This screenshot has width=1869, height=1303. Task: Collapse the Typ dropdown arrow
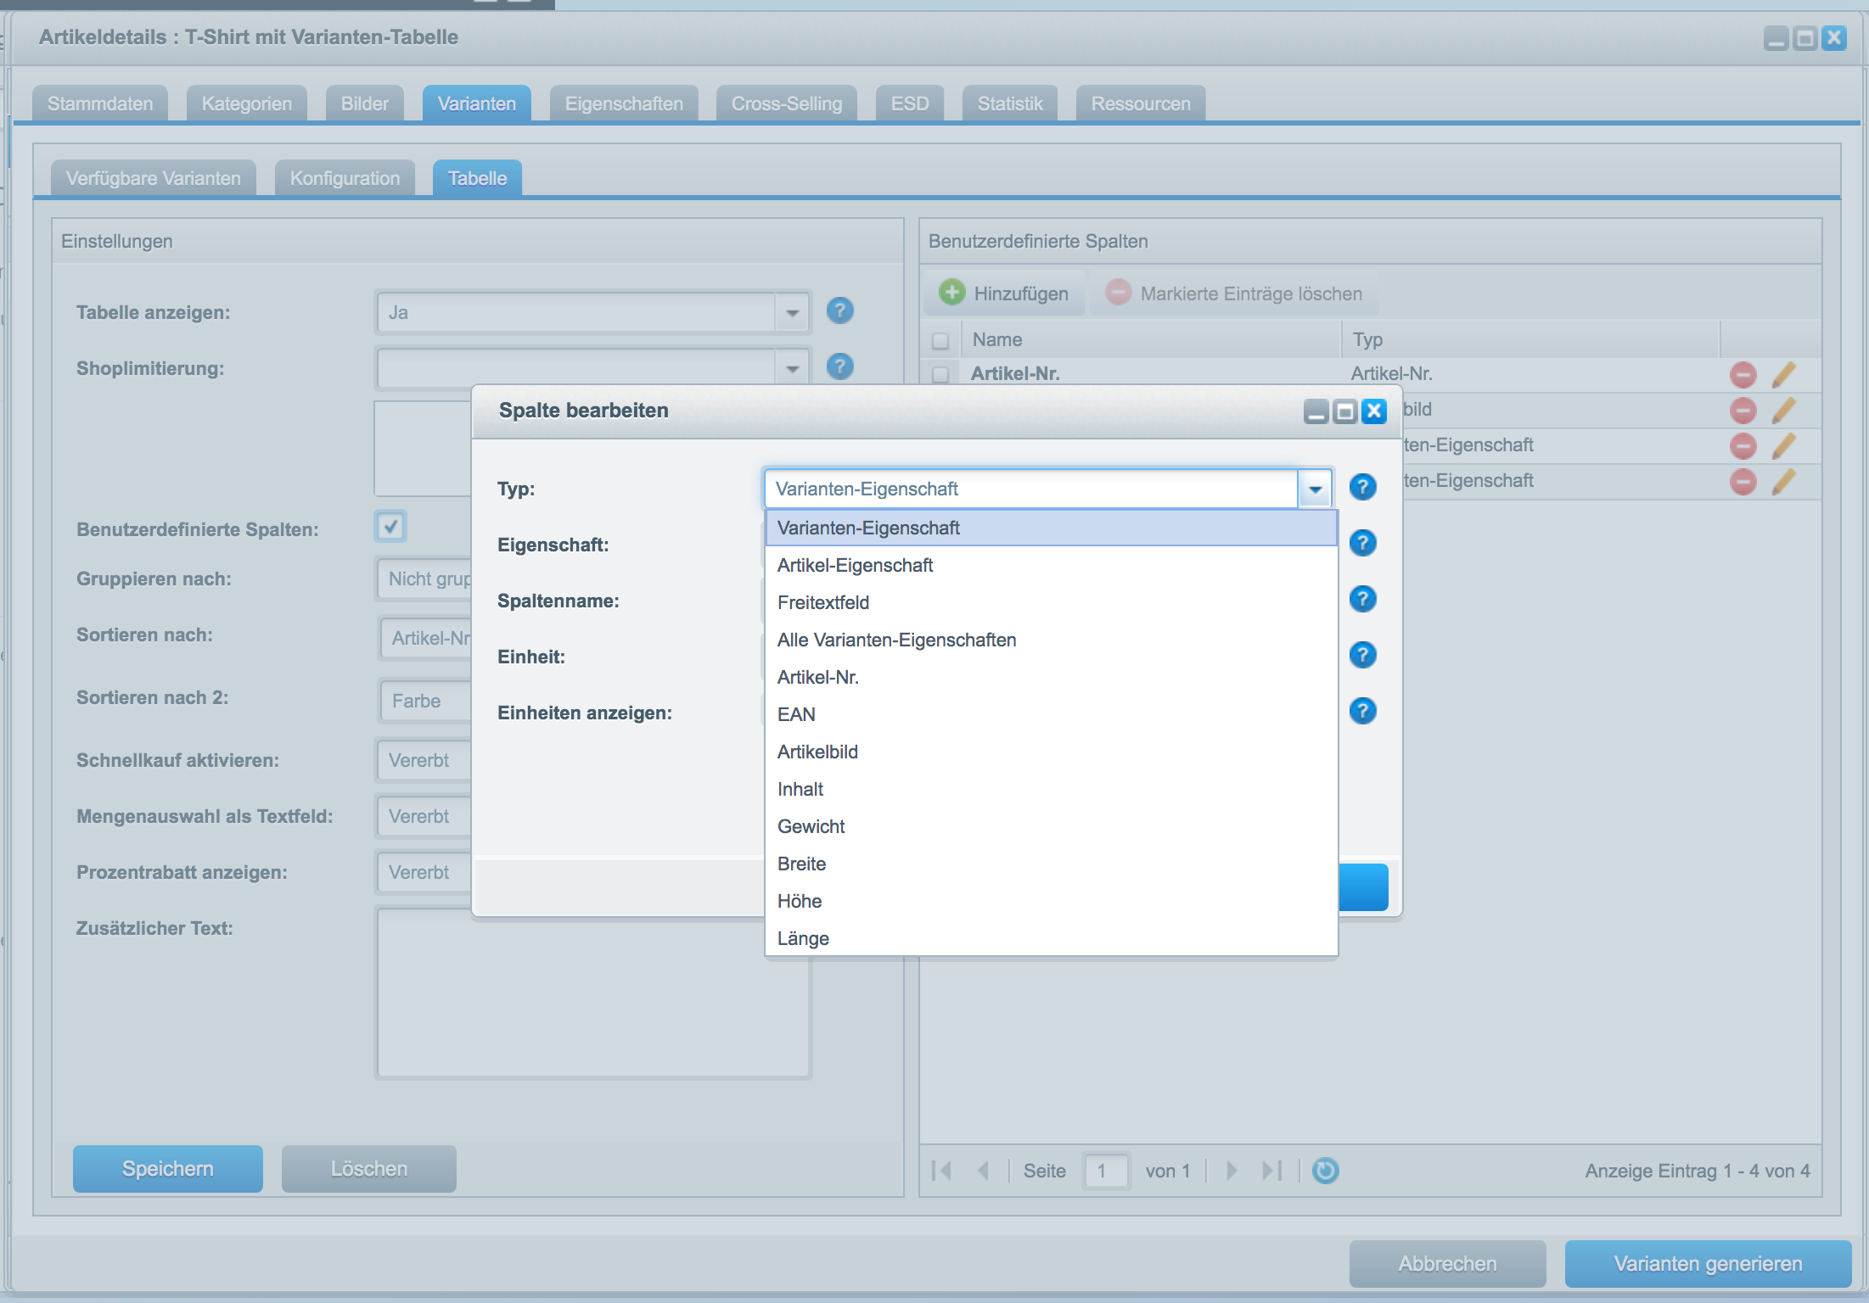[1315, 489]
